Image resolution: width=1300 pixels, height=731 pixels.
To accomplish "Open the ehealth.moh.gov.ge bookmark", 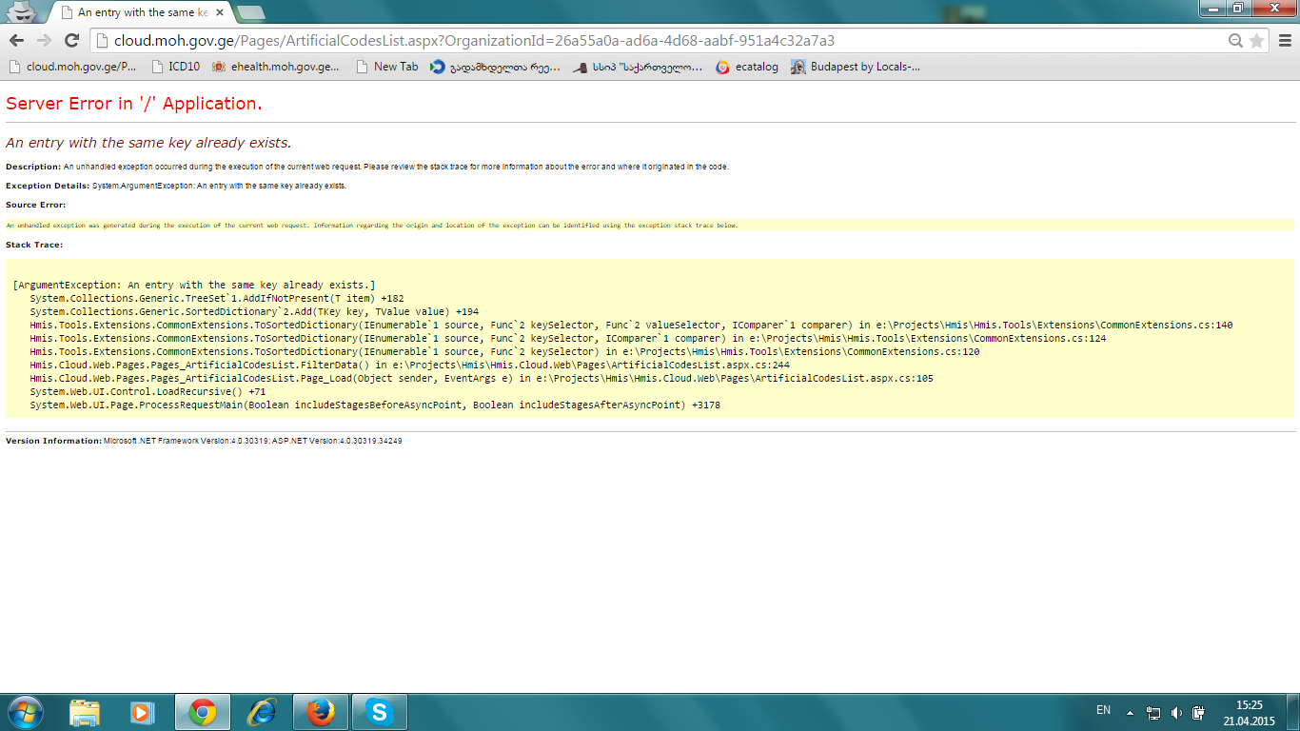I will [276, 67].
